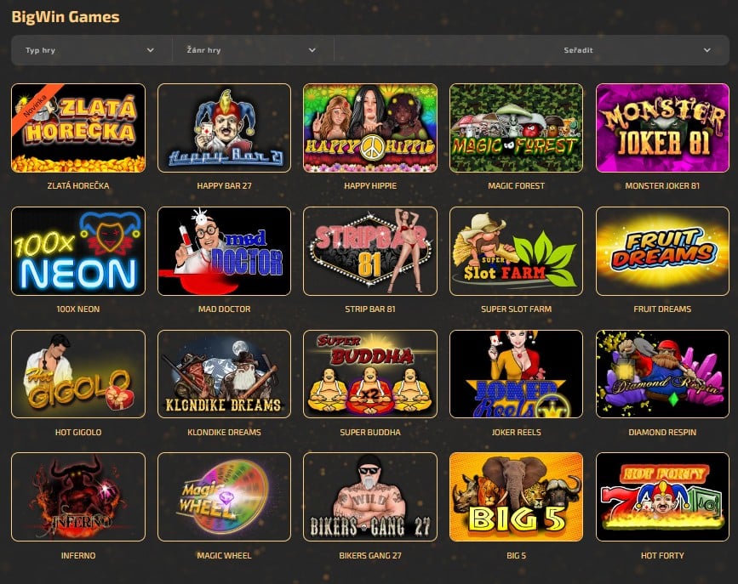Click the HOT GIGOLO text label
738x584 pixels.
pos(78,432)
